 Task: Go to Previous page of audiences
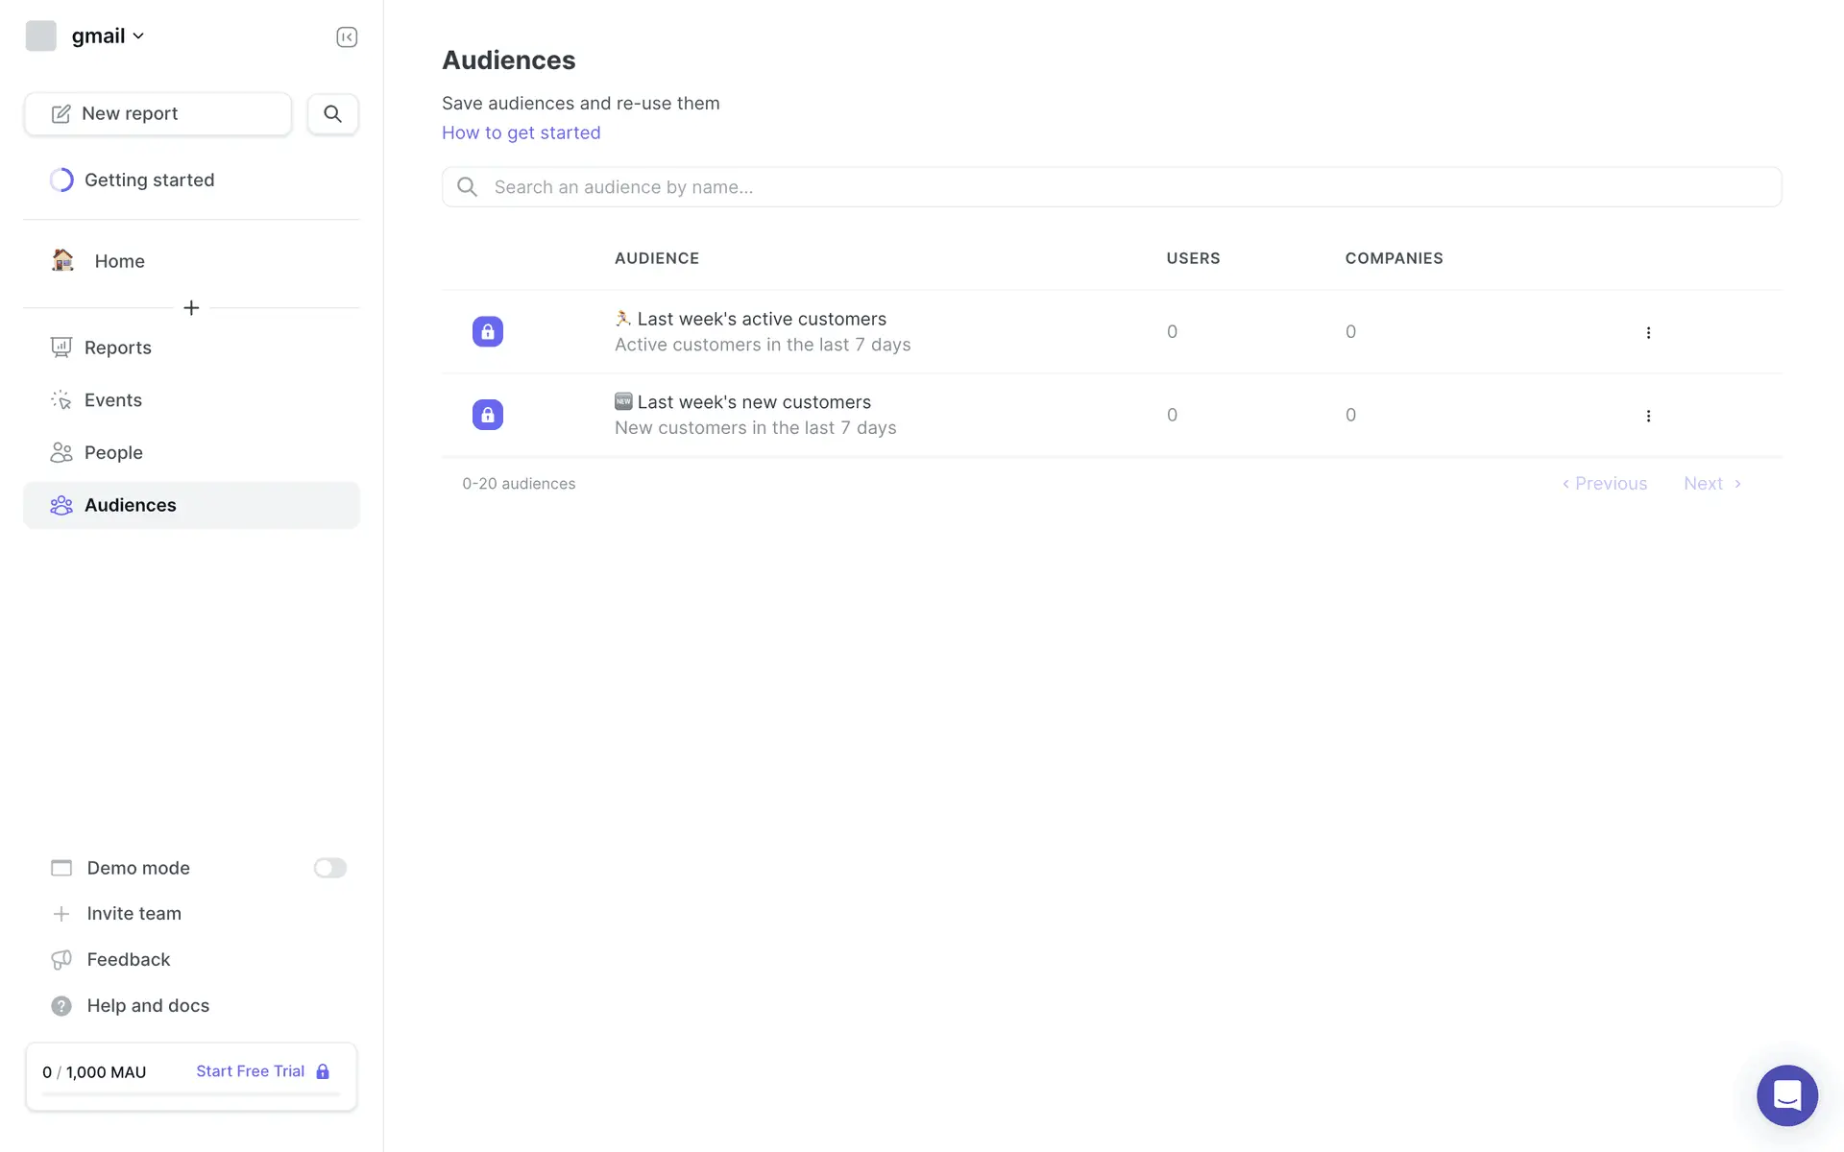[x=1604, y=484]
